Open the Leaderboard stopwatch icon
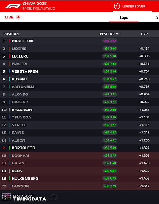The width and height of the screenshot is (159, 204). tap(117, 6)
